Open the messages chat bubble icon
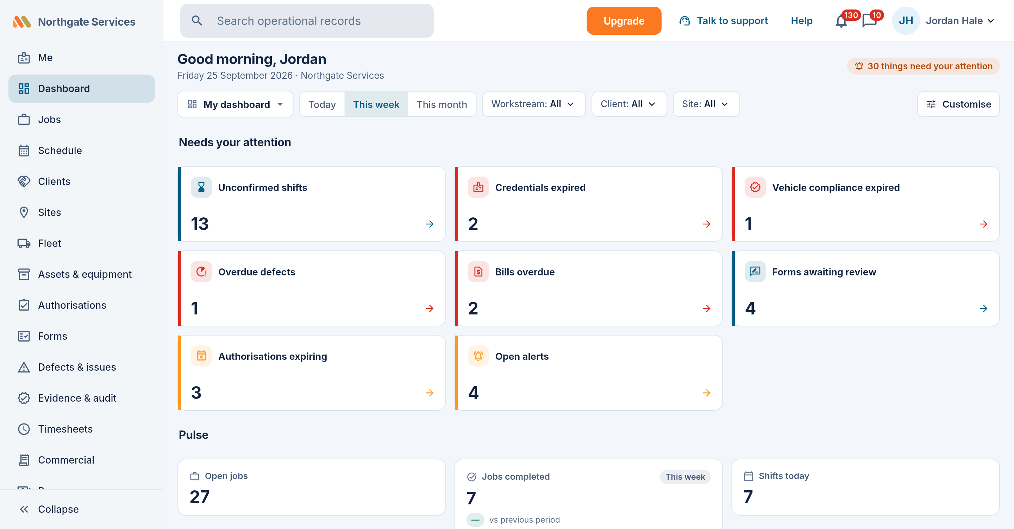 (869, 21)
